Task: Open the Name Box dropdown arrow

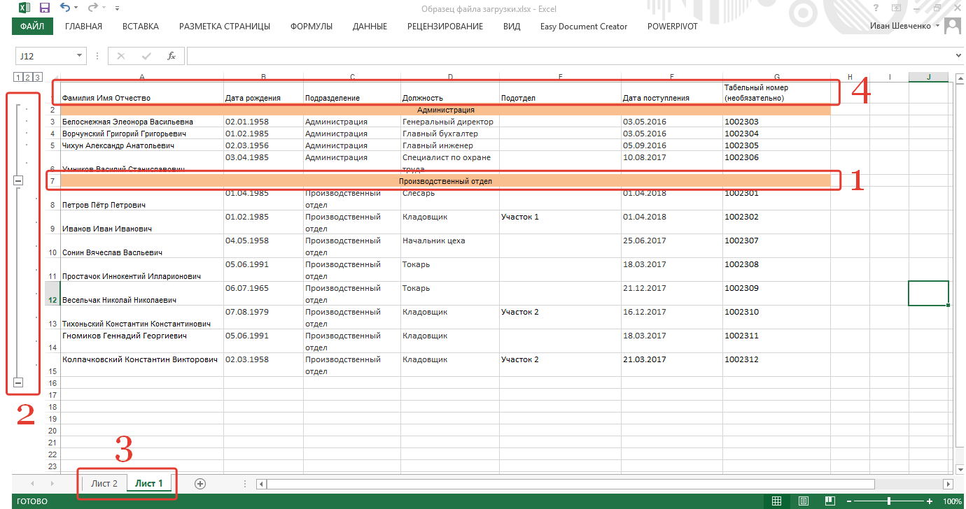Action: click(80, 56)
